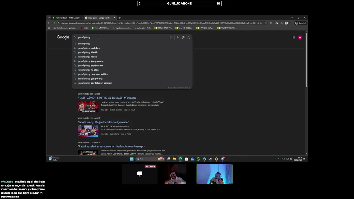Open the Windows Start menu

(132, 159)
